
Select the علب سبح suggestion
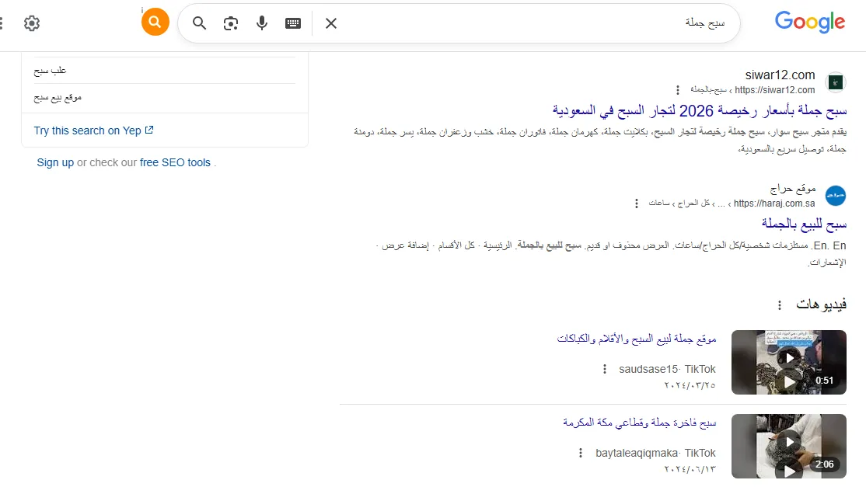51,71
